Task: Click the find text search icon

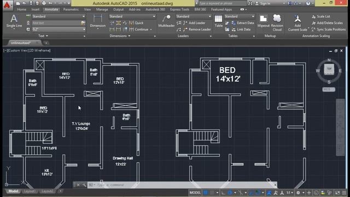Action: click(83, 23)
